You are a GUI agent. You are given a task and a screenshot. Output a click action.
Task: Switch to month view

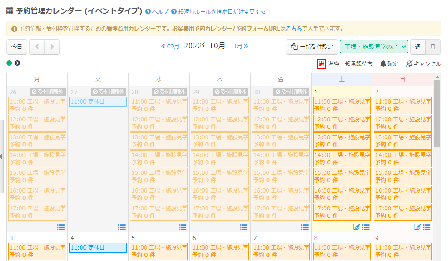(x=433, y=47)
